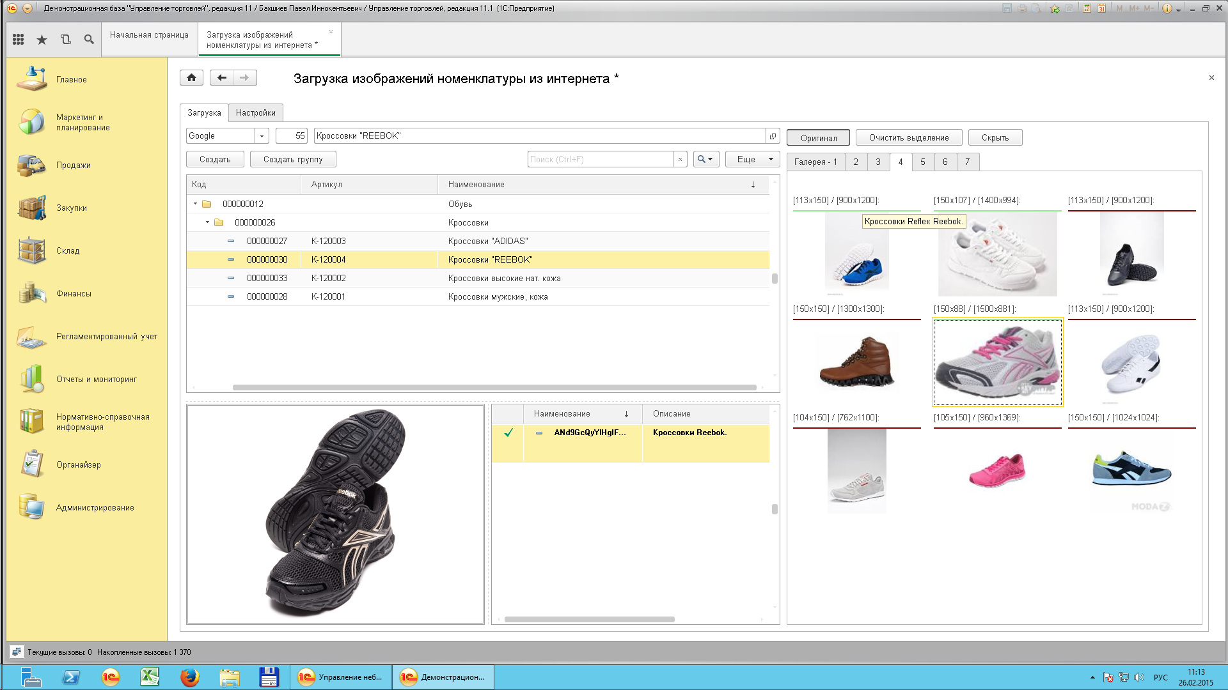
Task: Go to home page via house icon
Action: 191,78
